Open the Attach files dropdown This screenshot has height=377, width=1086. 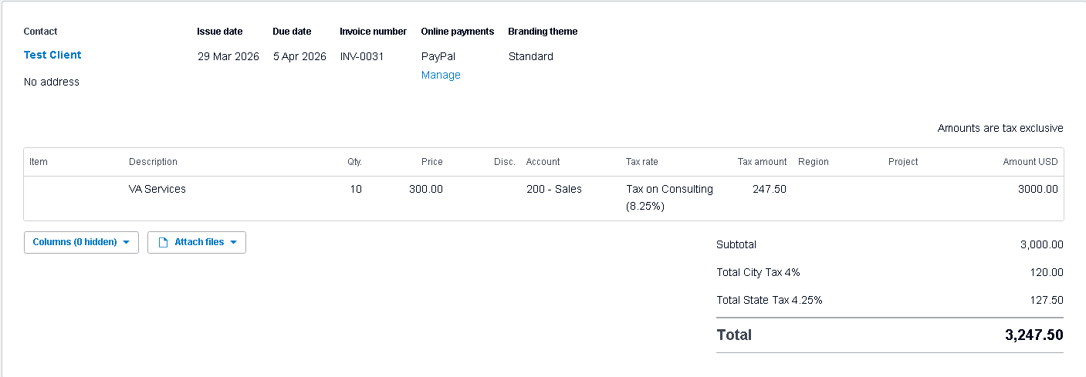(x=197, y=242)
